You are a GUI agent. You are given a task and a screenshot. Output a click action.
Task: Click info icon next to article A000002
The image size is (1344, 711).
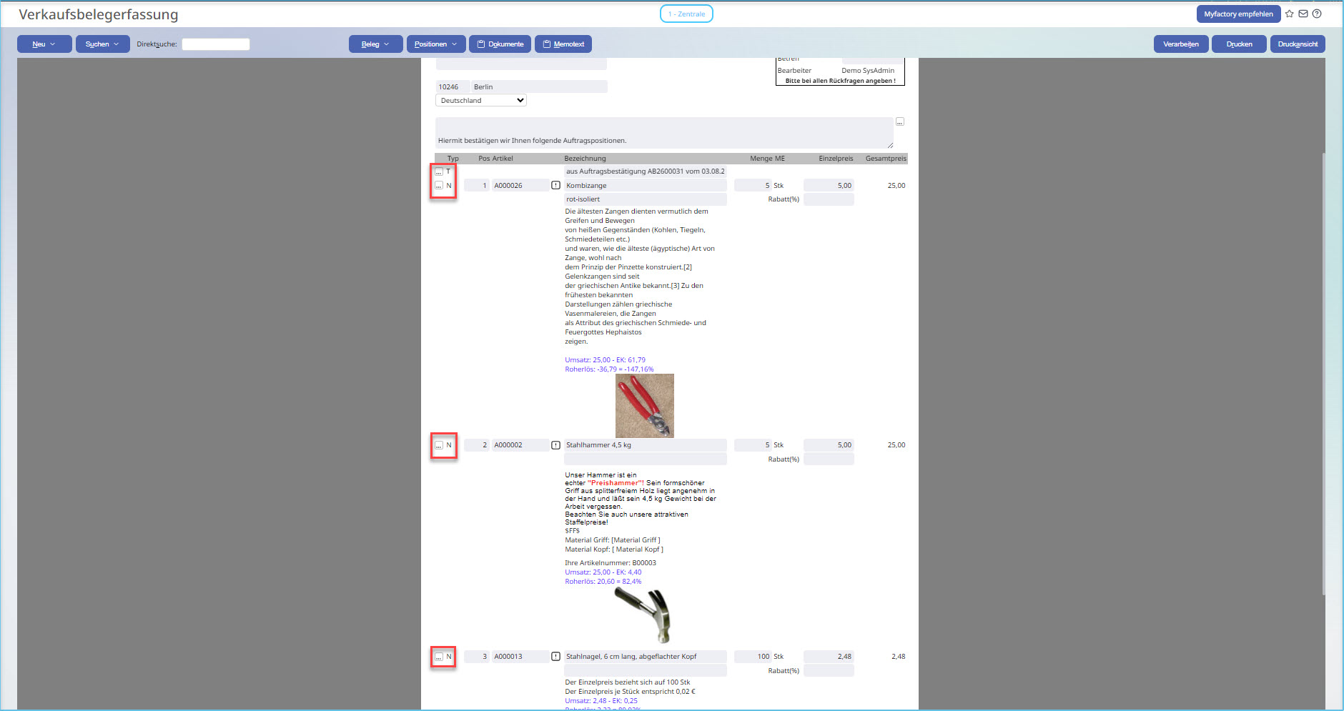556,445
